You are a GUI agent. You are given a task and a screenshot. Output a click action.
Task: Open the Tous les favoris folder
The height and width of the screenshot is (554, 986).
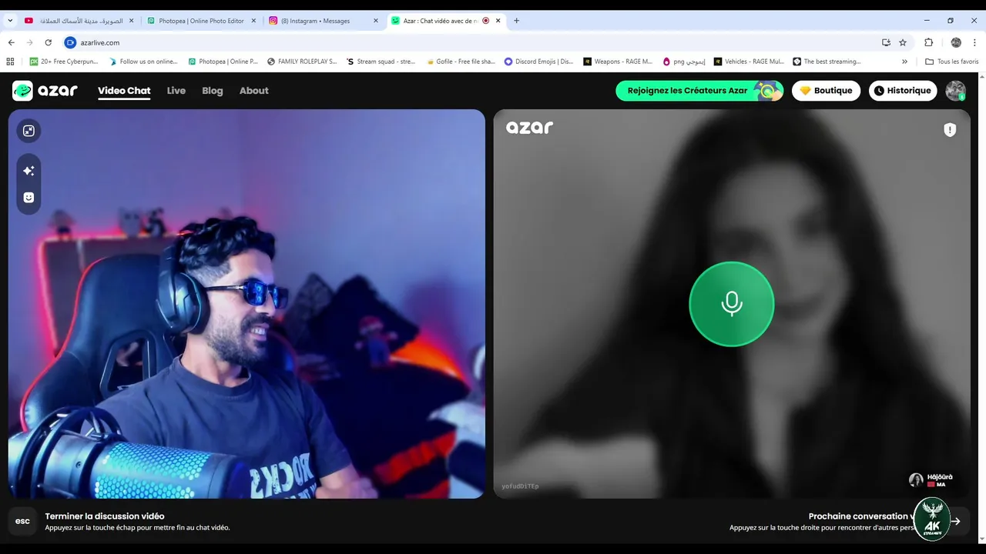(x=951, y=62)
